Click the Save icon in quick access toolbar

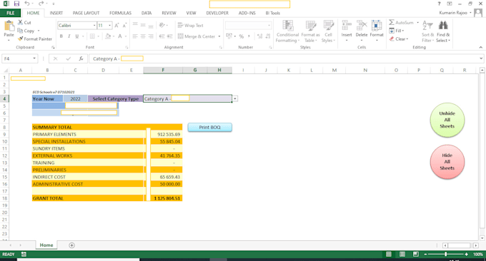point(16,4)
